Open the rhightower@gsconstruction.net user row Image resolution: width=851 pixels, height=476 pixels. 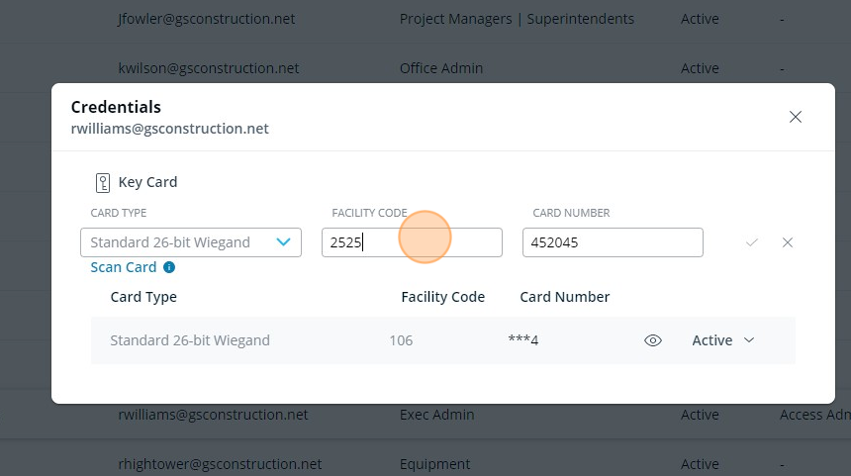220,464
